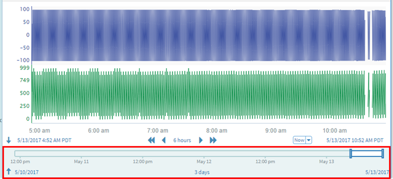
Task: Click the 5/10/2017 overview start date
Action: click(x=27, y=172)
